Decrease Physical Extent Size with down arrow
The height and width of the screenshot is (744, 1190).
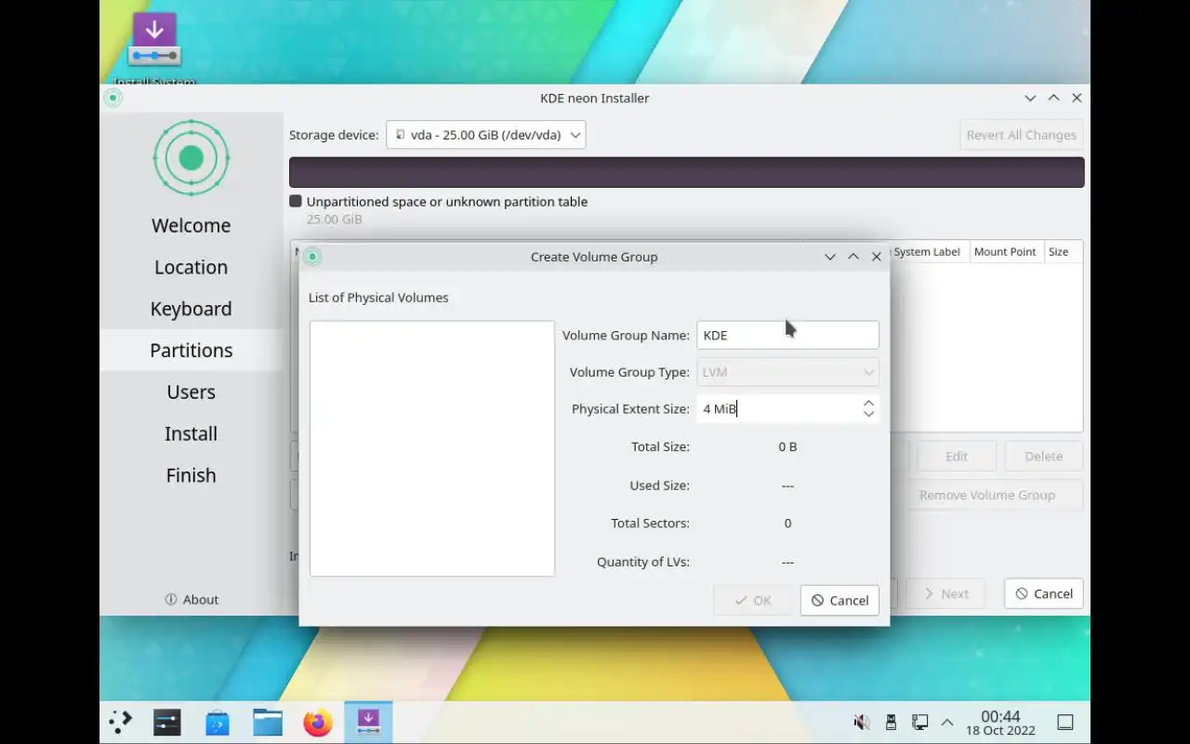pyautogui.click(x=868, y=415)
